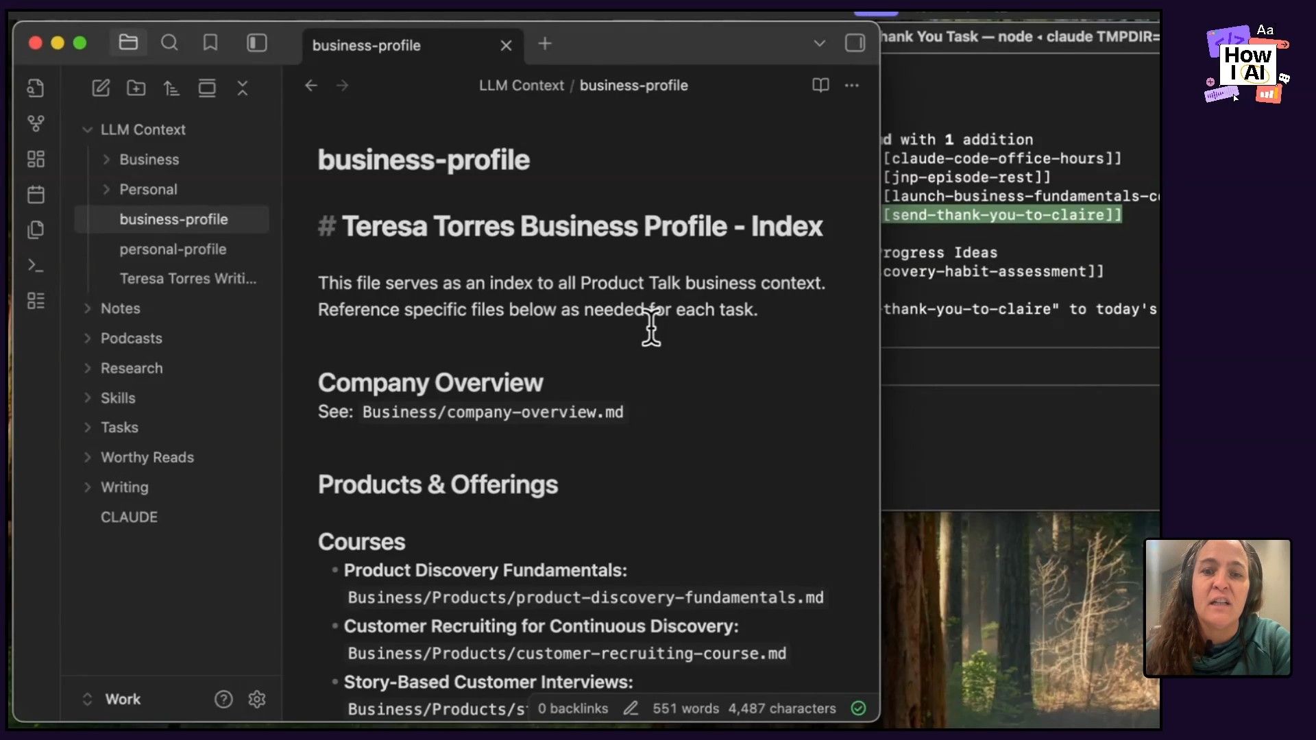Open a new tab with the plus

pyautogui.click(x=545, y=44)
